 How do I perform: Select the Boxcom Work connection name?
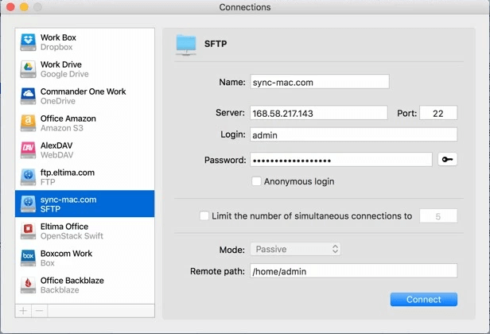coord(67,254)
